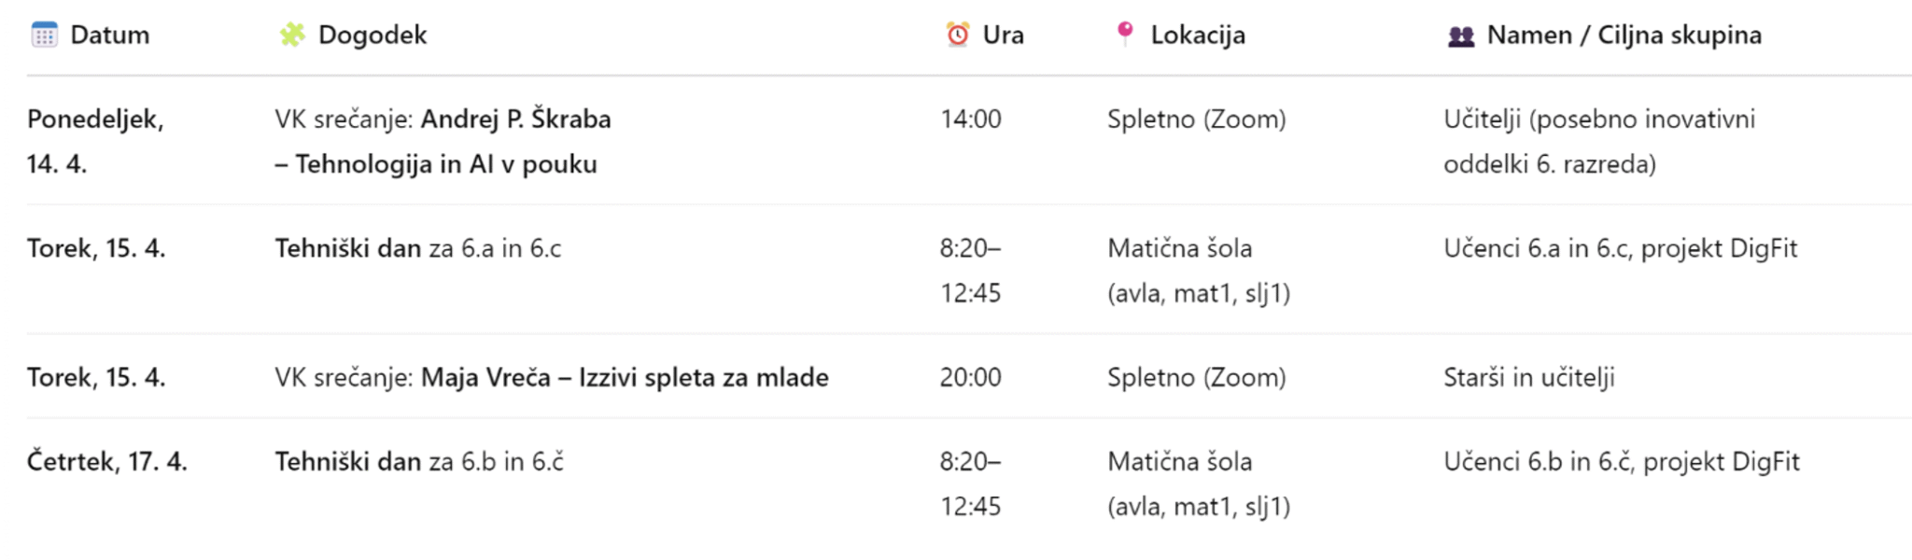Screen dimensions: 1912x560
Task: Click the pushpin icon beside Lokacija
Action: (1125, 34)
